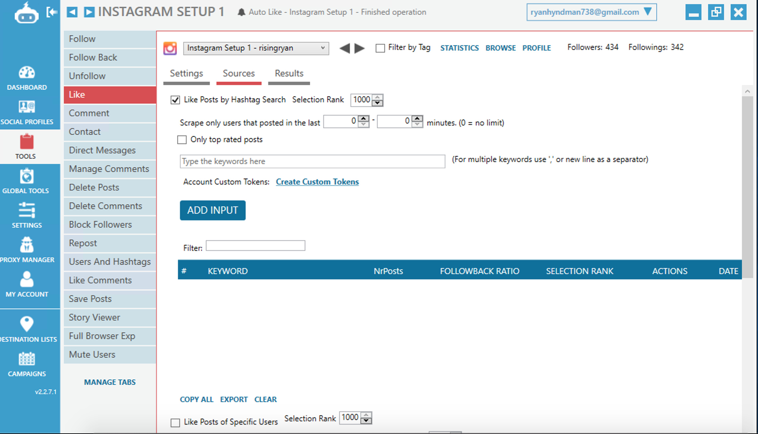Viewport: 758px width, 434px height.
Task: Open the Dashboard
Action: (27, 78)
